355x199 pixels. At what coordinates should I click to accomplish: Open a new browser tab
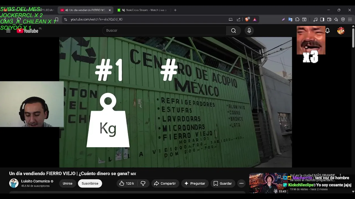[x=175, y=10]
